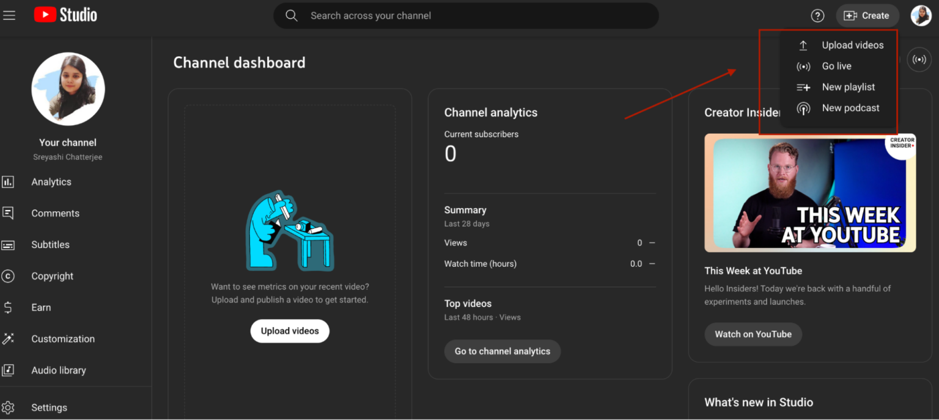The width and height of the screenshot is (939, 420).
Task: Click the Analytics bar chart icon
Action: tap(8, 182)
